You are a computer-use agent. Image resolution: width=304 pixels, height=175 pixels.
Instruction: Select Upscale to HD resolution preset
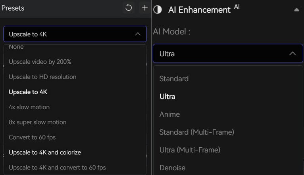coord(42,77)
